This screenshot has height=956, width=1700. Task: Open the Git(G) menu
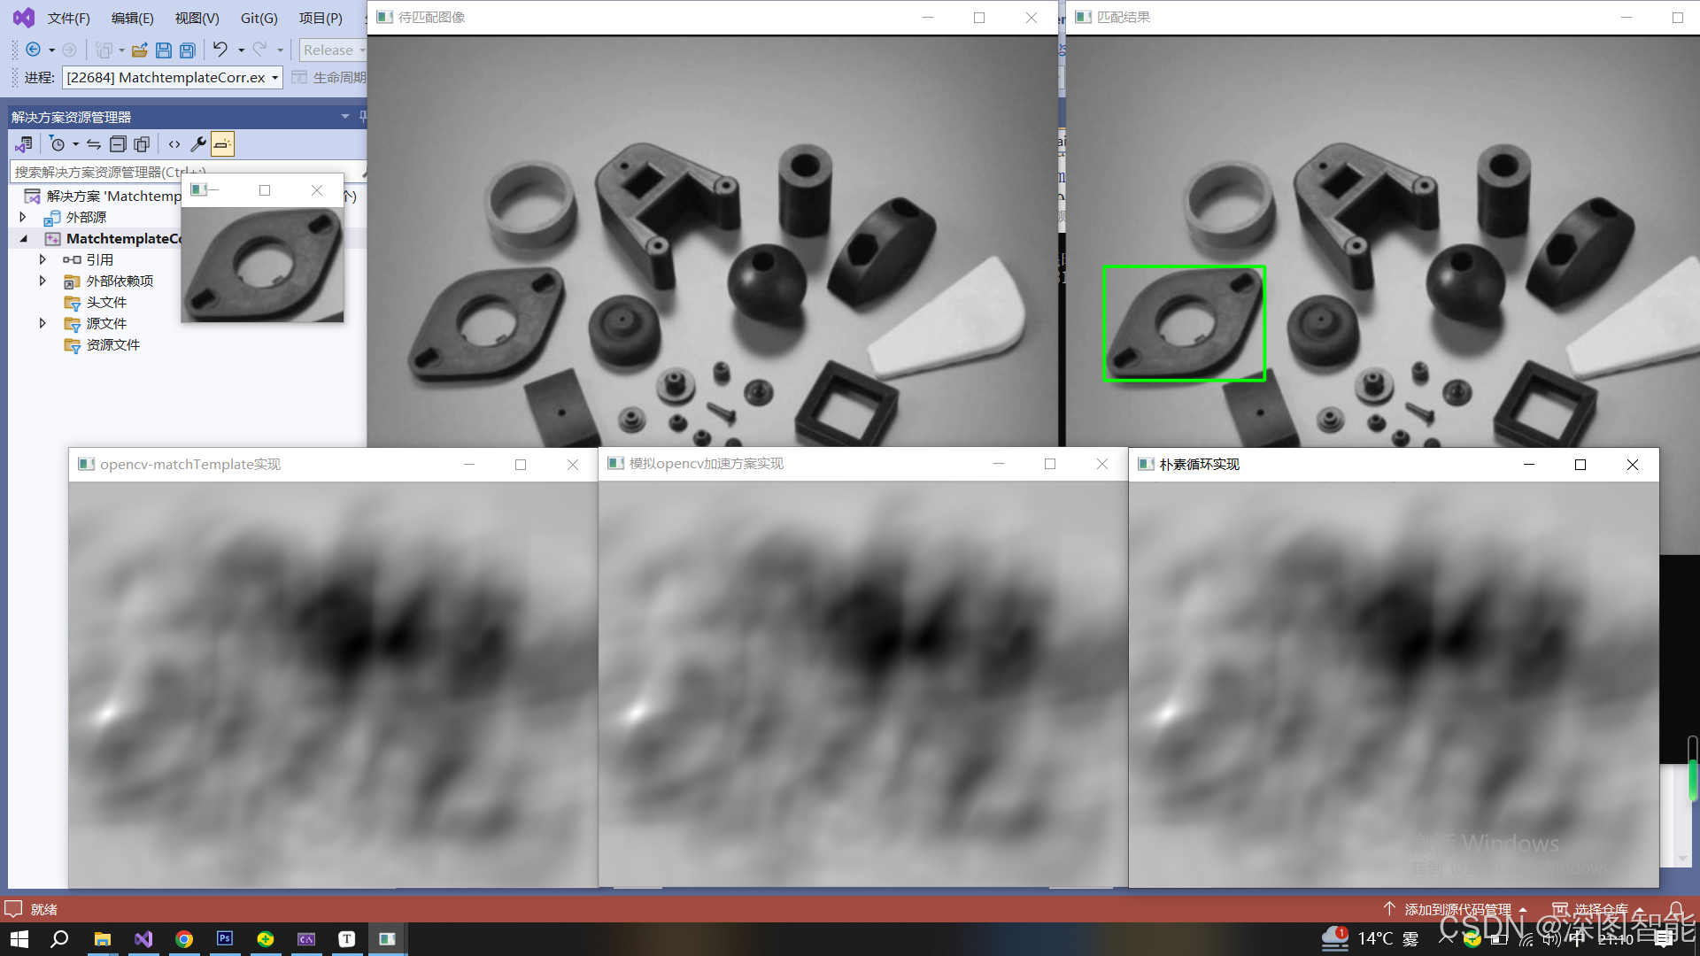coord(259,18)
